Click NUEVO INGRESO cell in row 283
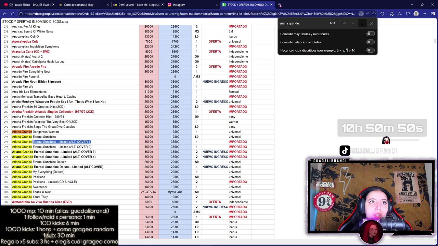Image resolution: width=438 pixels, height=246 pixels. click(215, 82)
